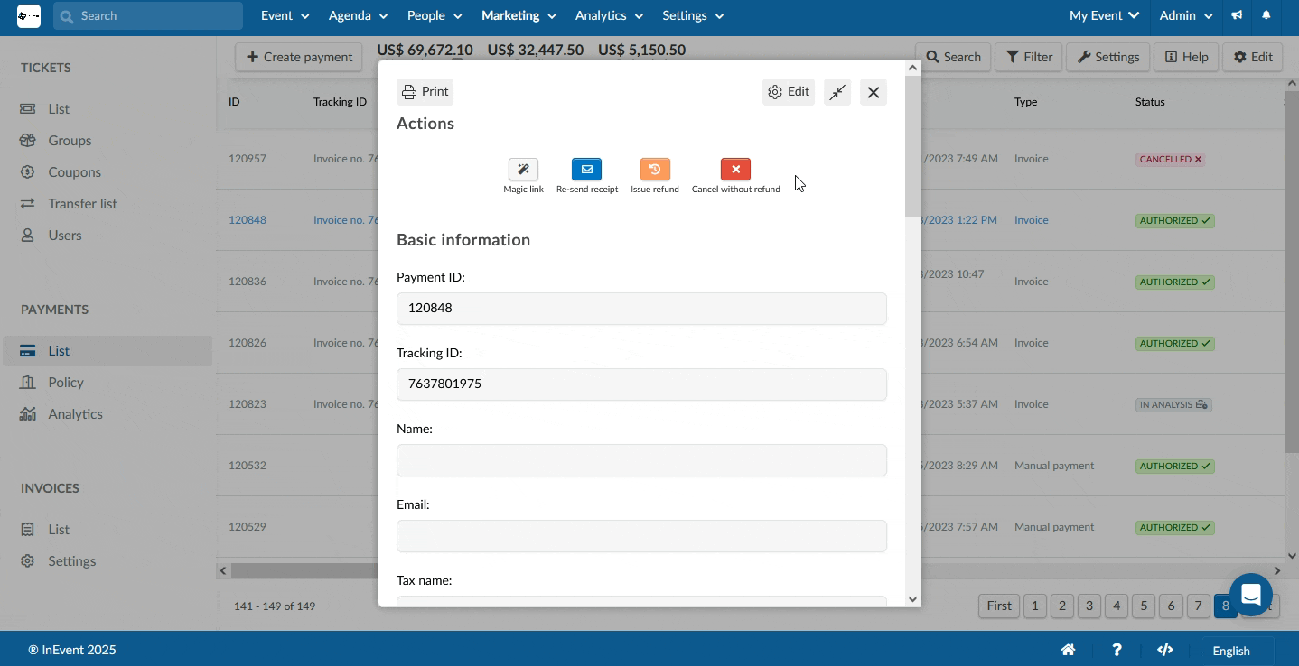Expand the Marketing menu
This screenshot has width=1299, height=666.
click(519, 15)
